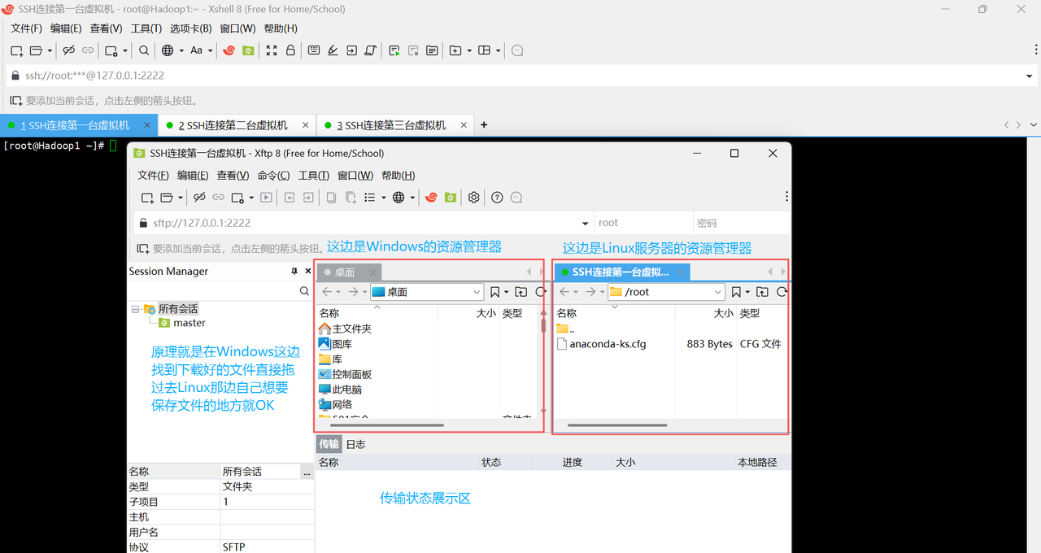Screen dimensions: 1041x553
Task: Open the settings gear in the Xftp toolbar
Action: point(473,197)
